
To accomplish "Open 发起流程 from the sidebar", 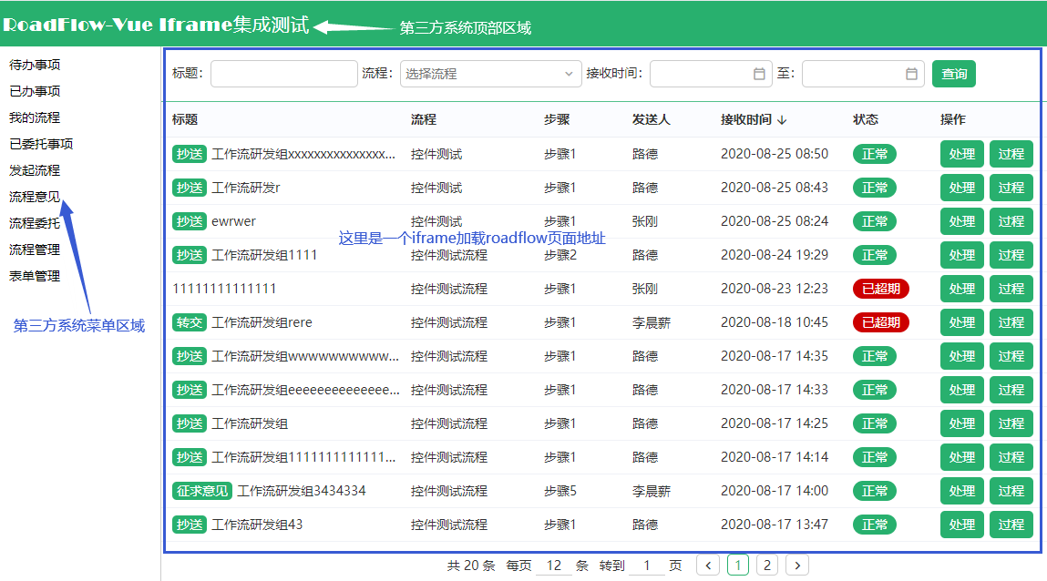I will pyautogui.click(x=35, y=171).
